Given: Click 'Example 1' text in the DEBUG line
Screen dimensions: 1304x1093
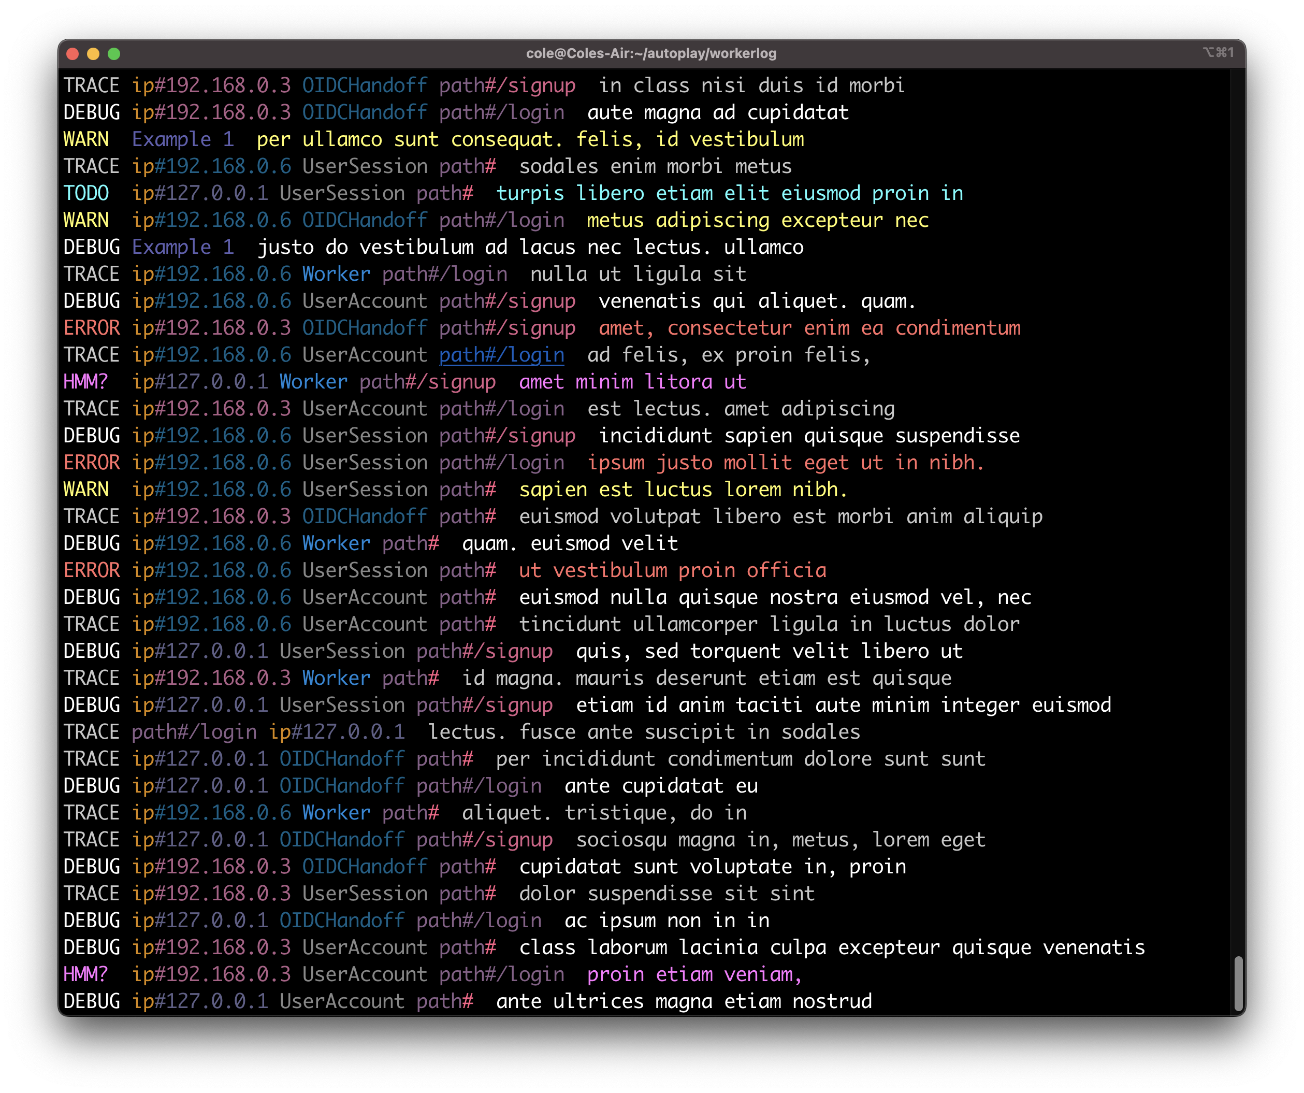Looking at the screenshot, I should (183, 247).
